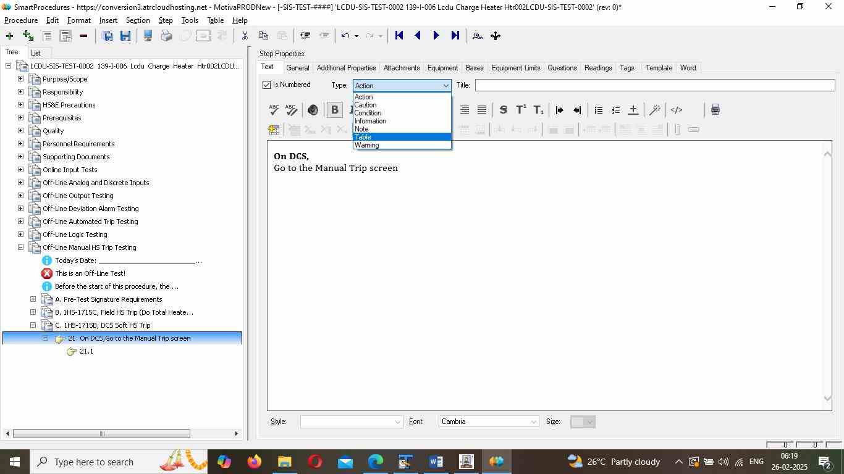Switch to the Attachments tab
Image resolution: width=844 pixels, height=474 pixels.
tap(402, 68)
